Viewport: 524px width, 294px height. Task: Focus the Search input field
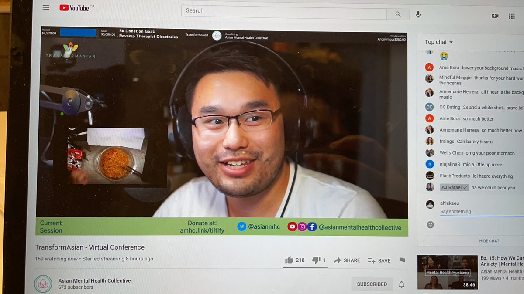click(x=284, y=12)
